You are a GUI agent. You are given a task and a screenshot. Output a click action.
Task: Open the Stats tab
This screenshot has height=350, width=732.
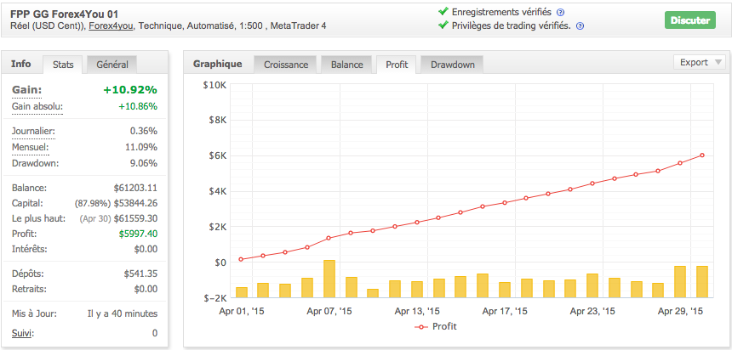pyautogui.click(x=64, y=65)
